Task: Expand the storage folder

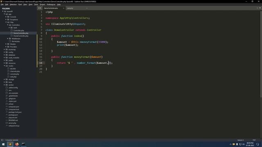Action: [x=5, y=79]
